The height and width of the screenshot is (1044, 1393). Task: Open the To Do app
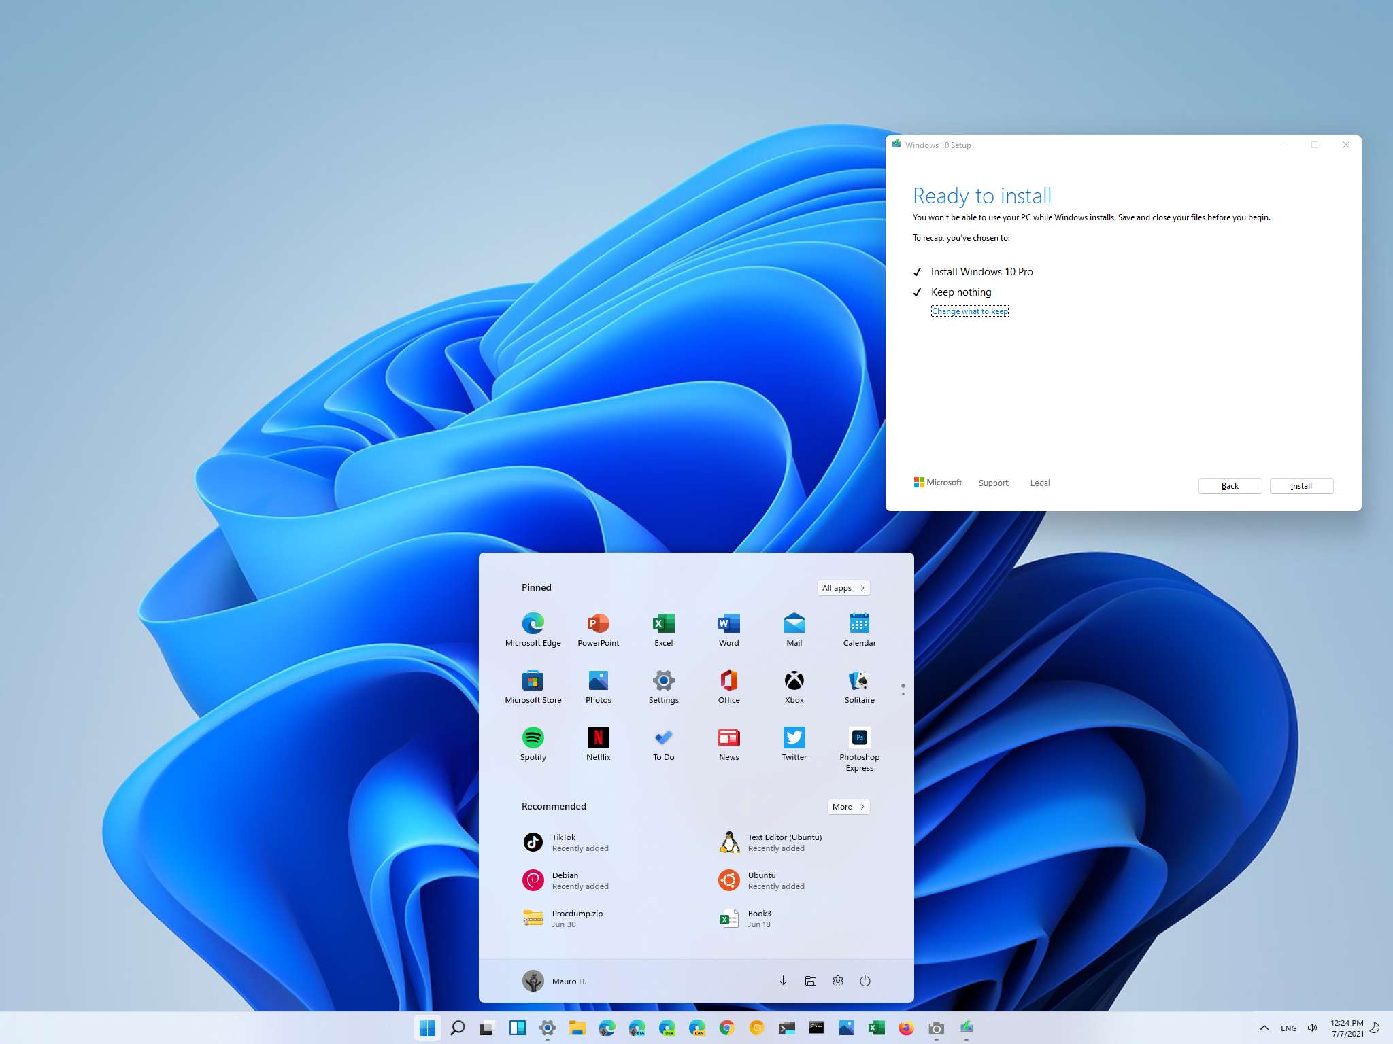pos(664,744)
